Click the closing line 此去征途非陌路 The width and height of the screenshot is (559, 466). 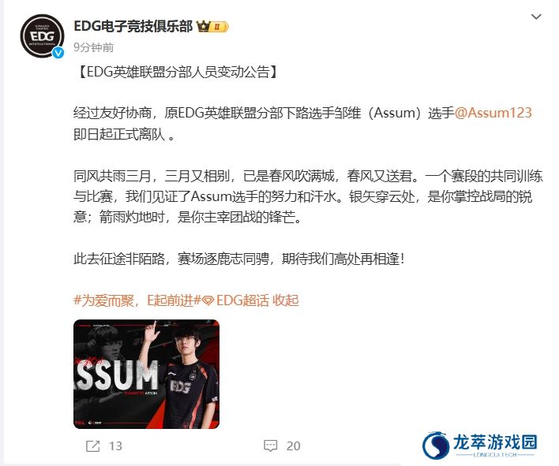239,259
